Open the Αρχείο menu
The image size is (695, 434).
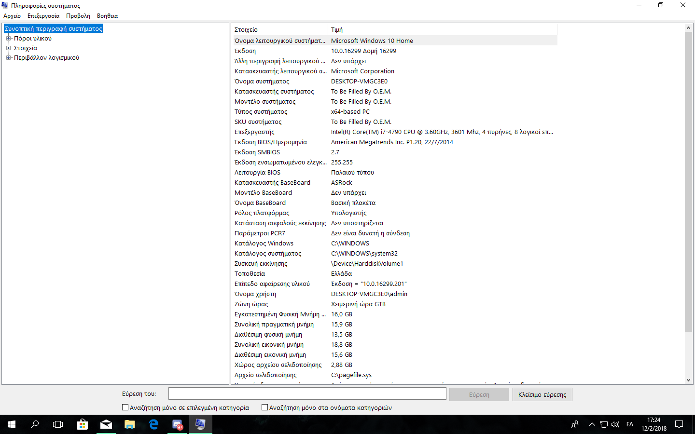[12, 16]
